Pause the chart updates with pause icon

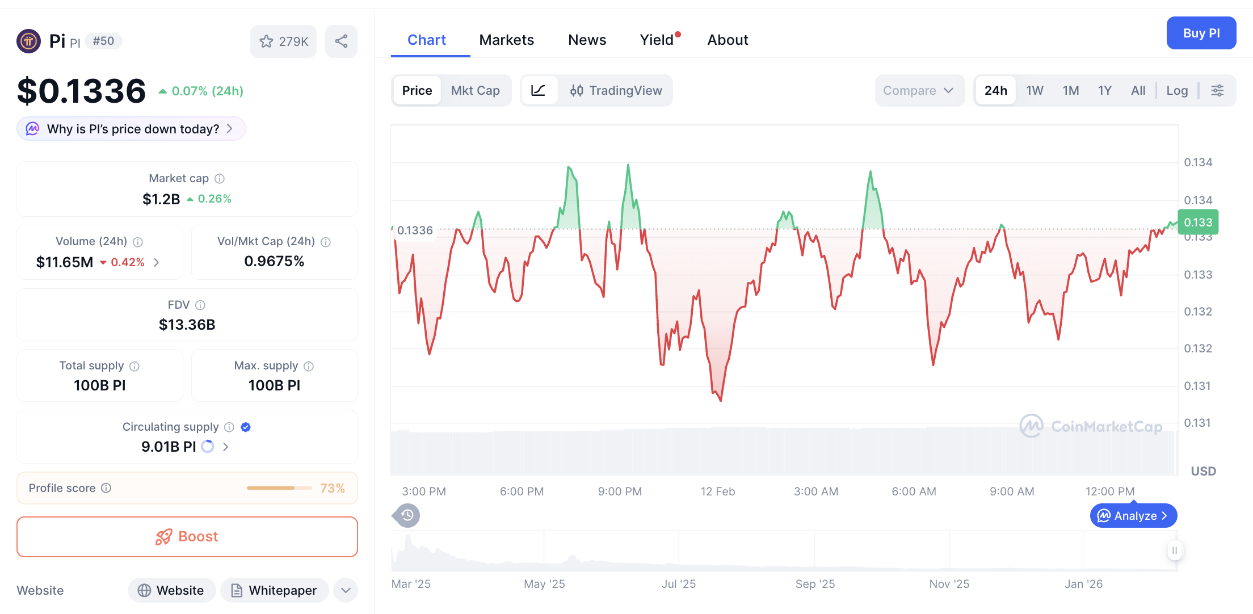[x=1174, y=550]
